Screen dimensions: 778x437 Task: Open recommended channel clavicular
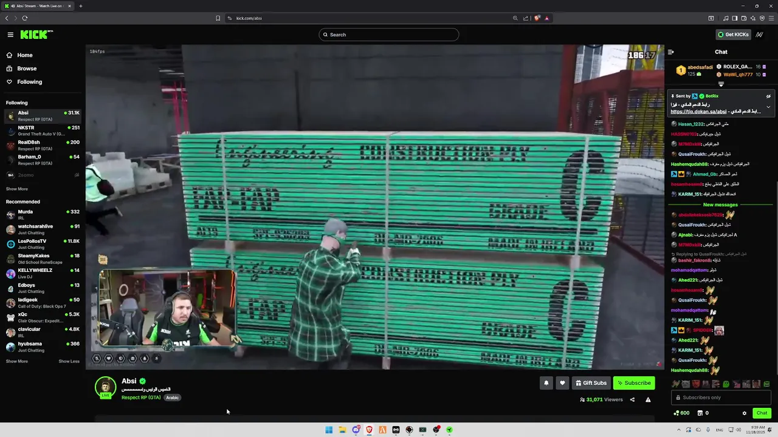pos(43,332)
